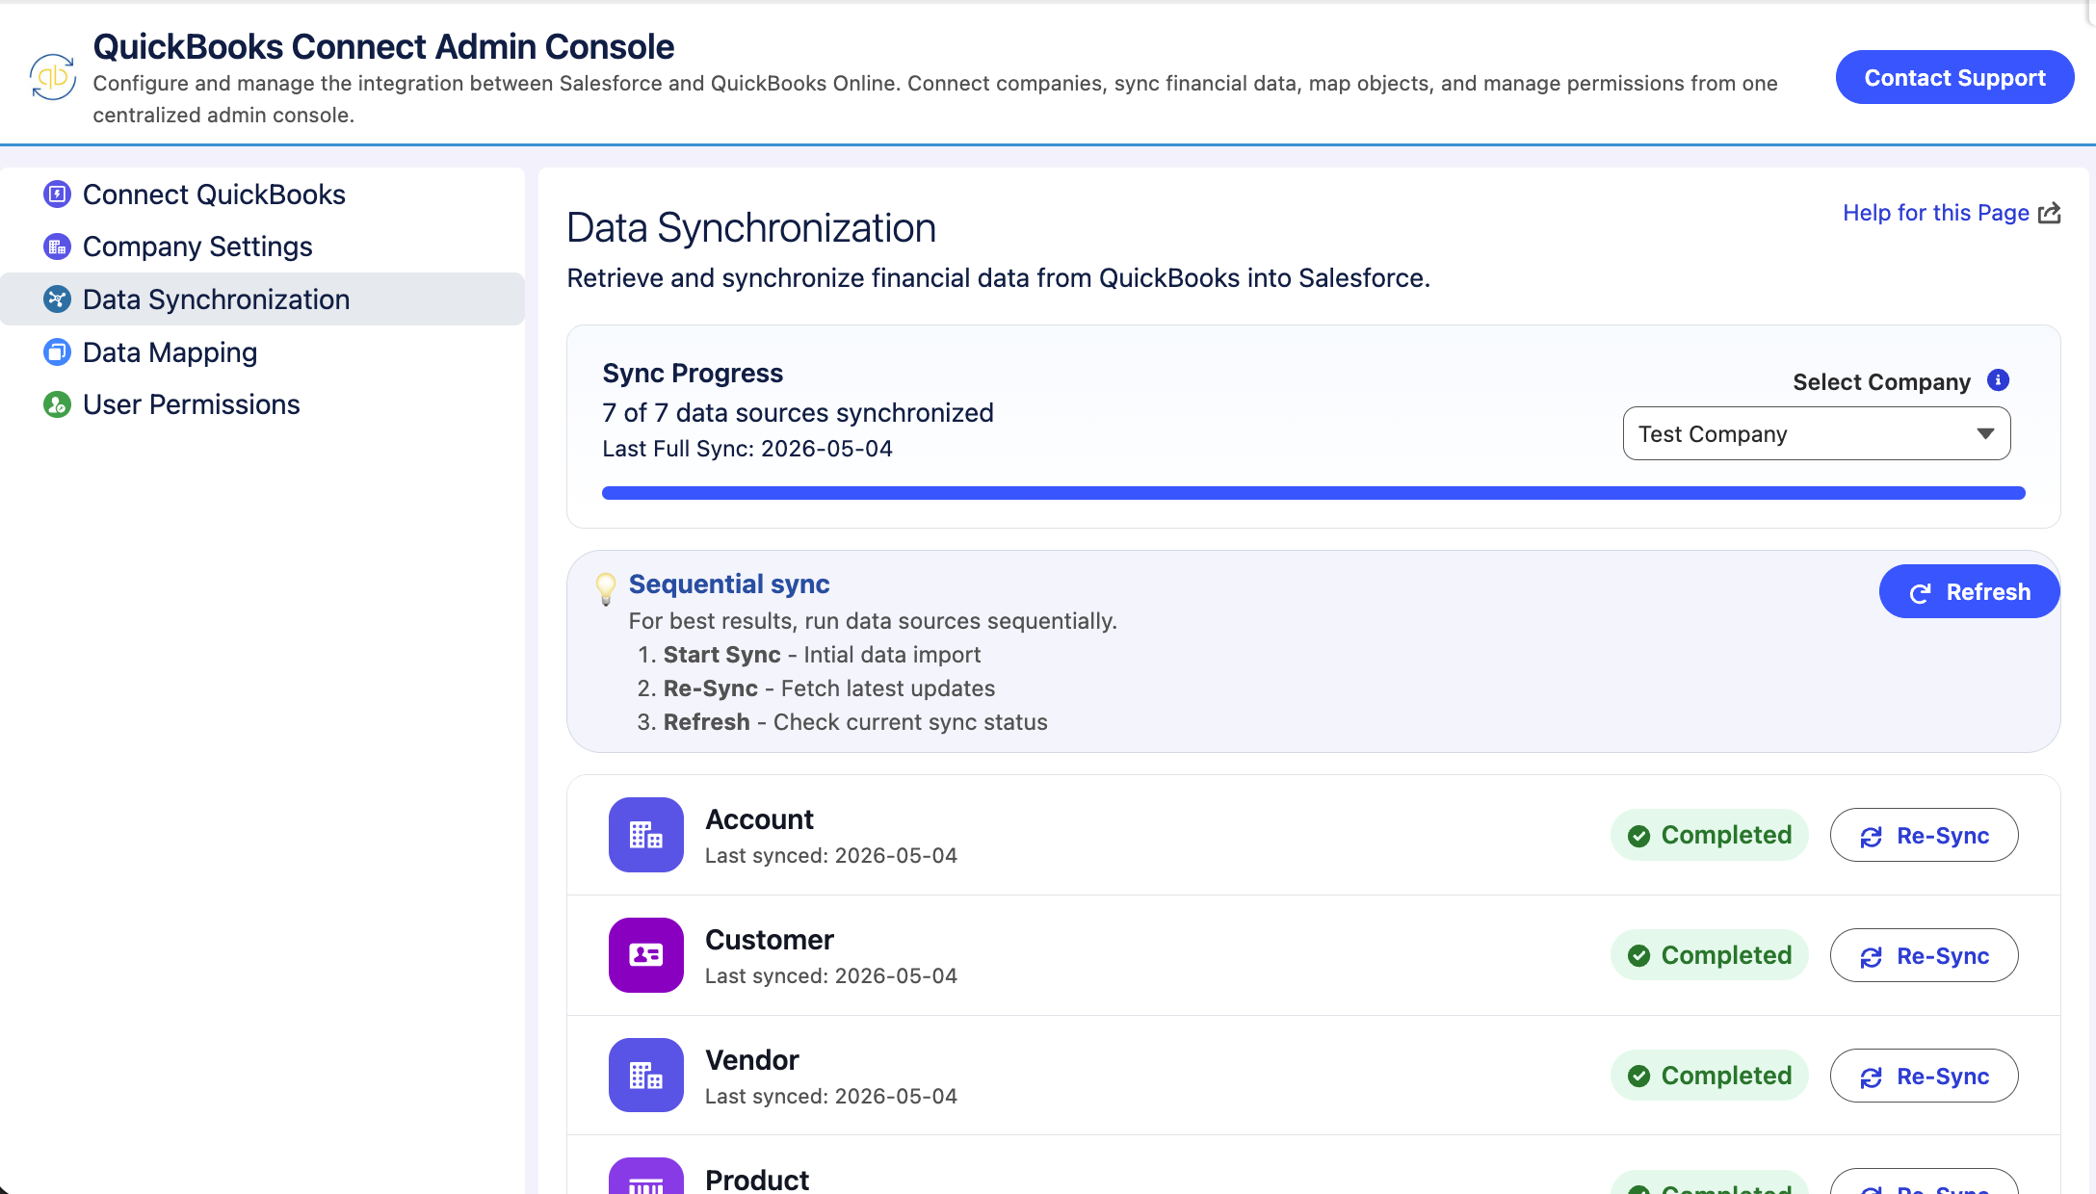Click 'For best results, run data sources sequentially'

click(873, 621)
